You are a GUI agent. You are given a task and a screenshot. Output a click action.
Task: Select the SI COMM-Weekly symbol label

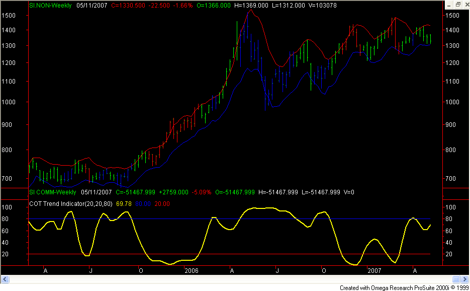tap(53, 192)
